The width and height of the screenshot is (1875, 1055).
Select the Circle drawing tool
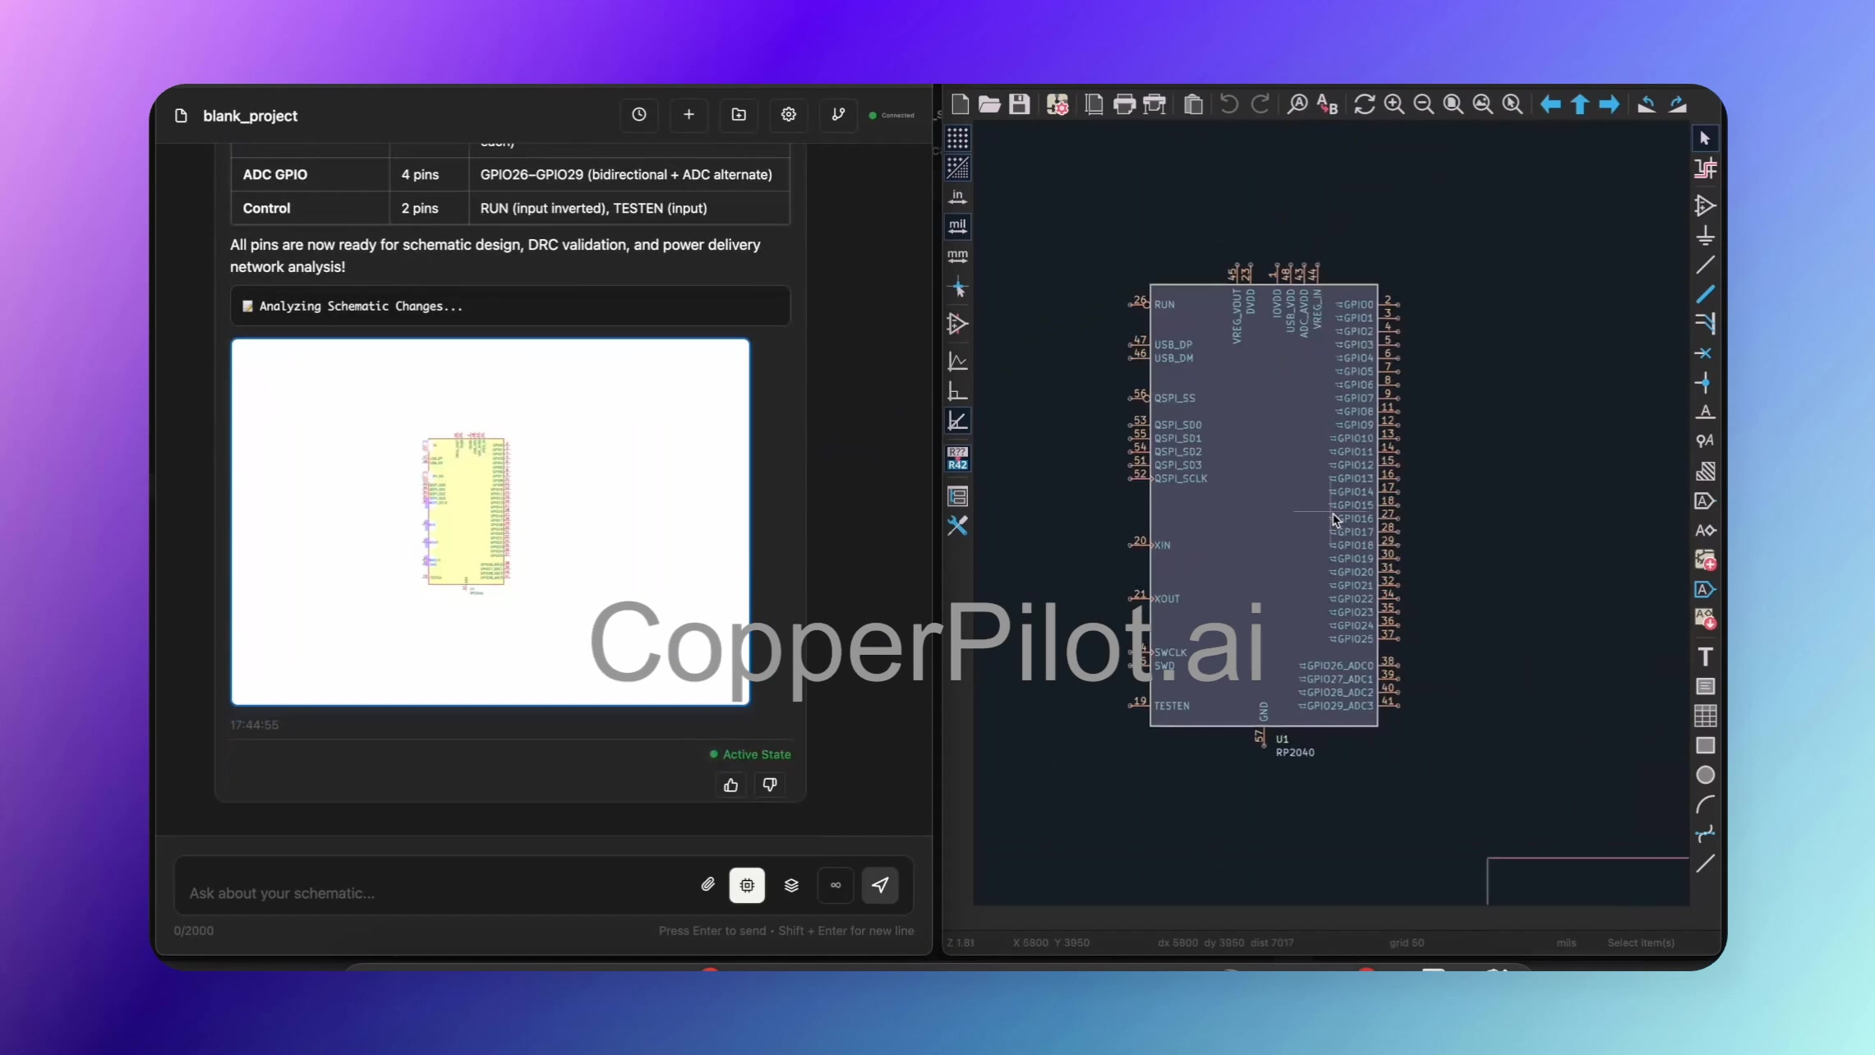pyautogui.click(x=1705, y=775)
